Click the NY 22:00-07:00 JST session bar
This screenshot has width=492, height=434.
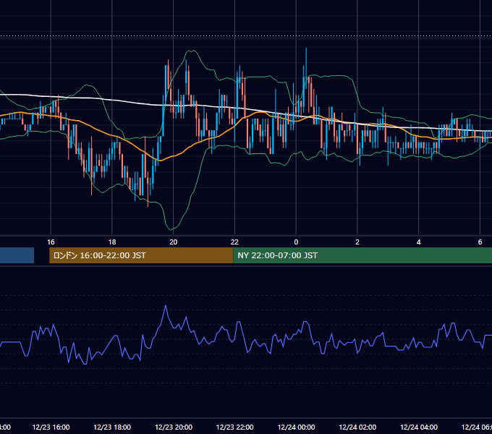362,255
